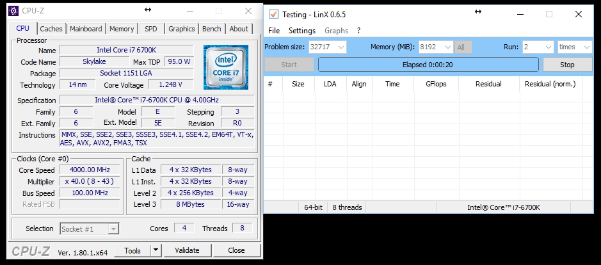
Task: Click the Elapsed 0:00:20 progress bar
Action: pos(428,65)
